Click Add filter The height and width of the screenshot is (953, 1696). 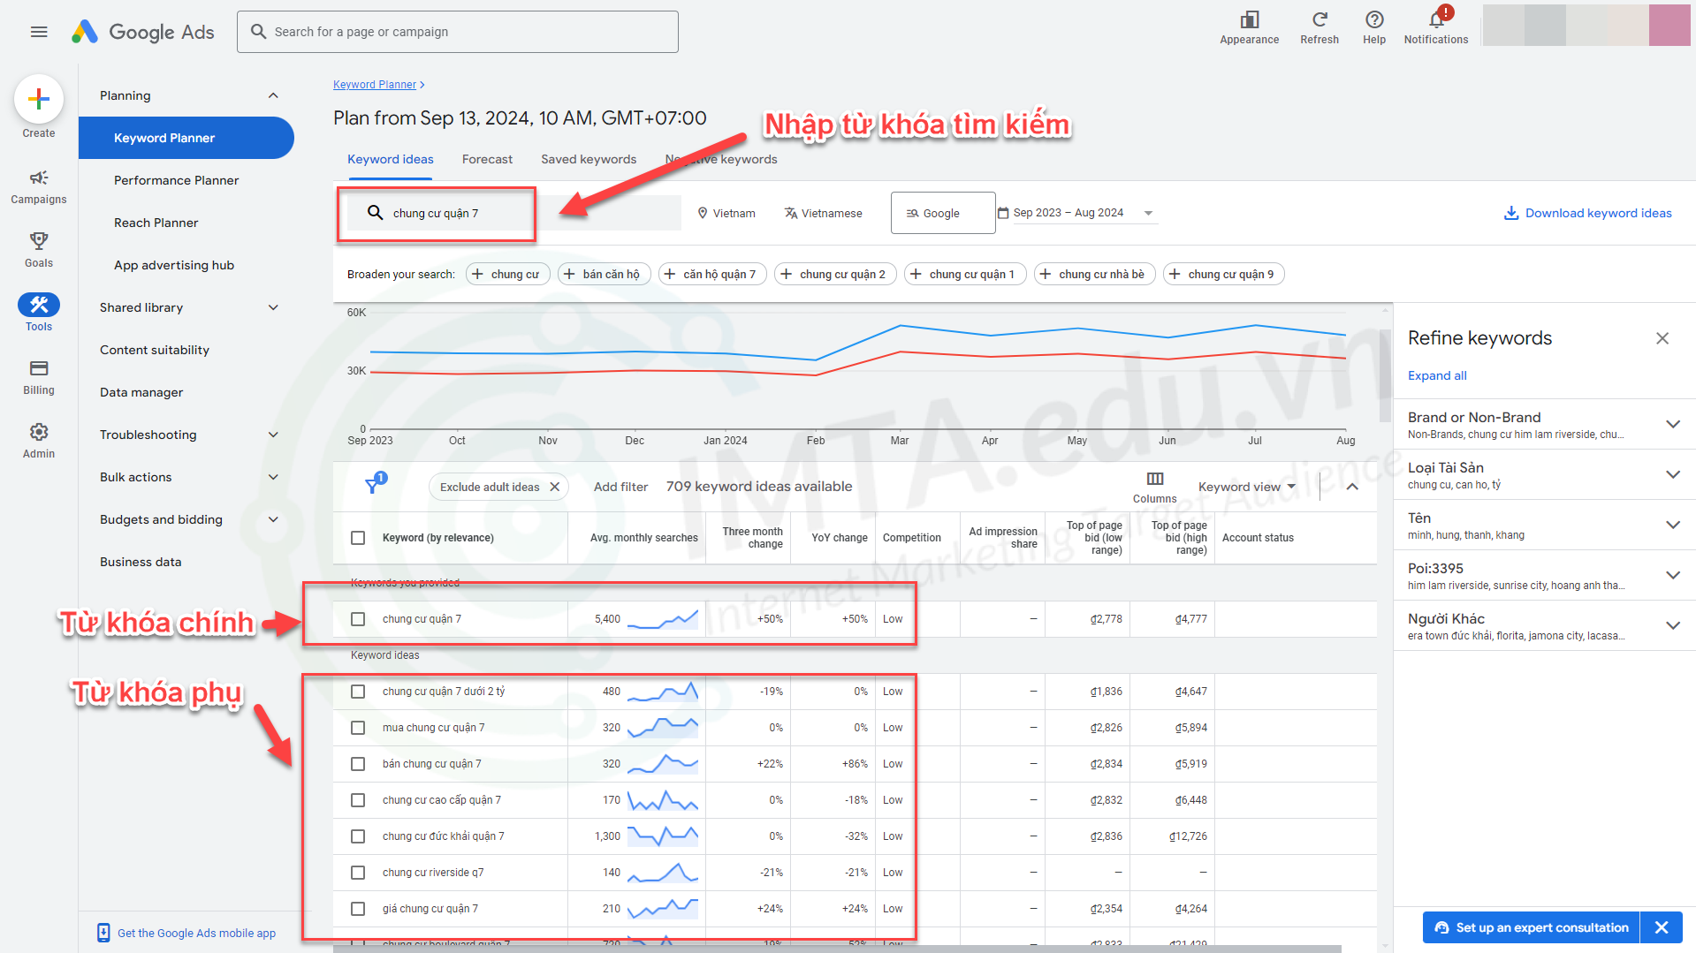tap(620, 487)
